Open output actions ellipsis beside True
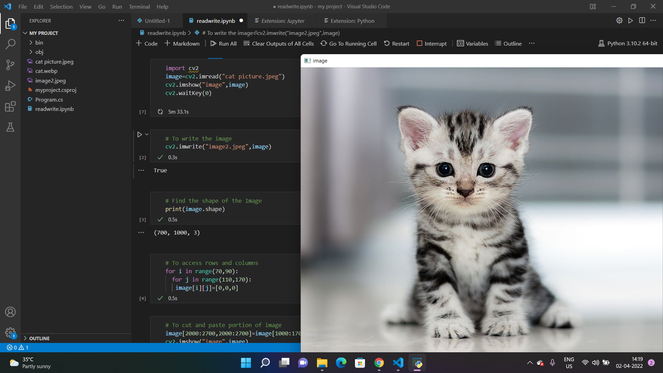 coord(141,170)
